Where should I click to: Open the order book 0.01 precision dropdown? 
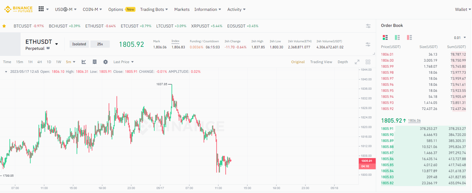[460, 38]
